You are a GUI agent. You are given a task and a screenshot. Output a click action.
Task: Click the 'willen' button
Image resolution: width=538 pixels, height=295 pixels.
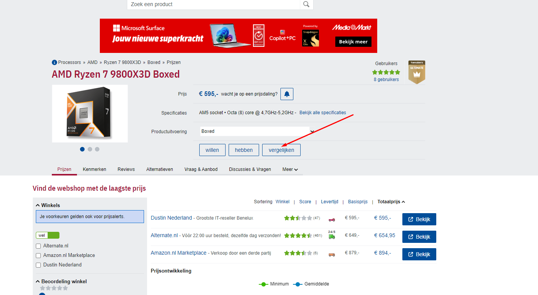212,150
